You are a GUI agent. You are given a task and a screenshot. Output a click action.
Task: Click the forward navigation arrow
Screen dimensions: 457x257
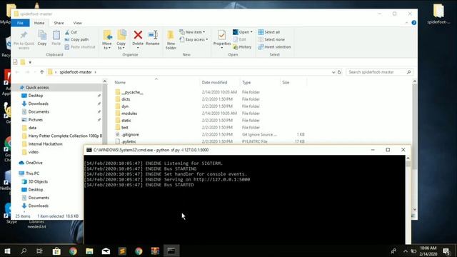tap(27, 72)
